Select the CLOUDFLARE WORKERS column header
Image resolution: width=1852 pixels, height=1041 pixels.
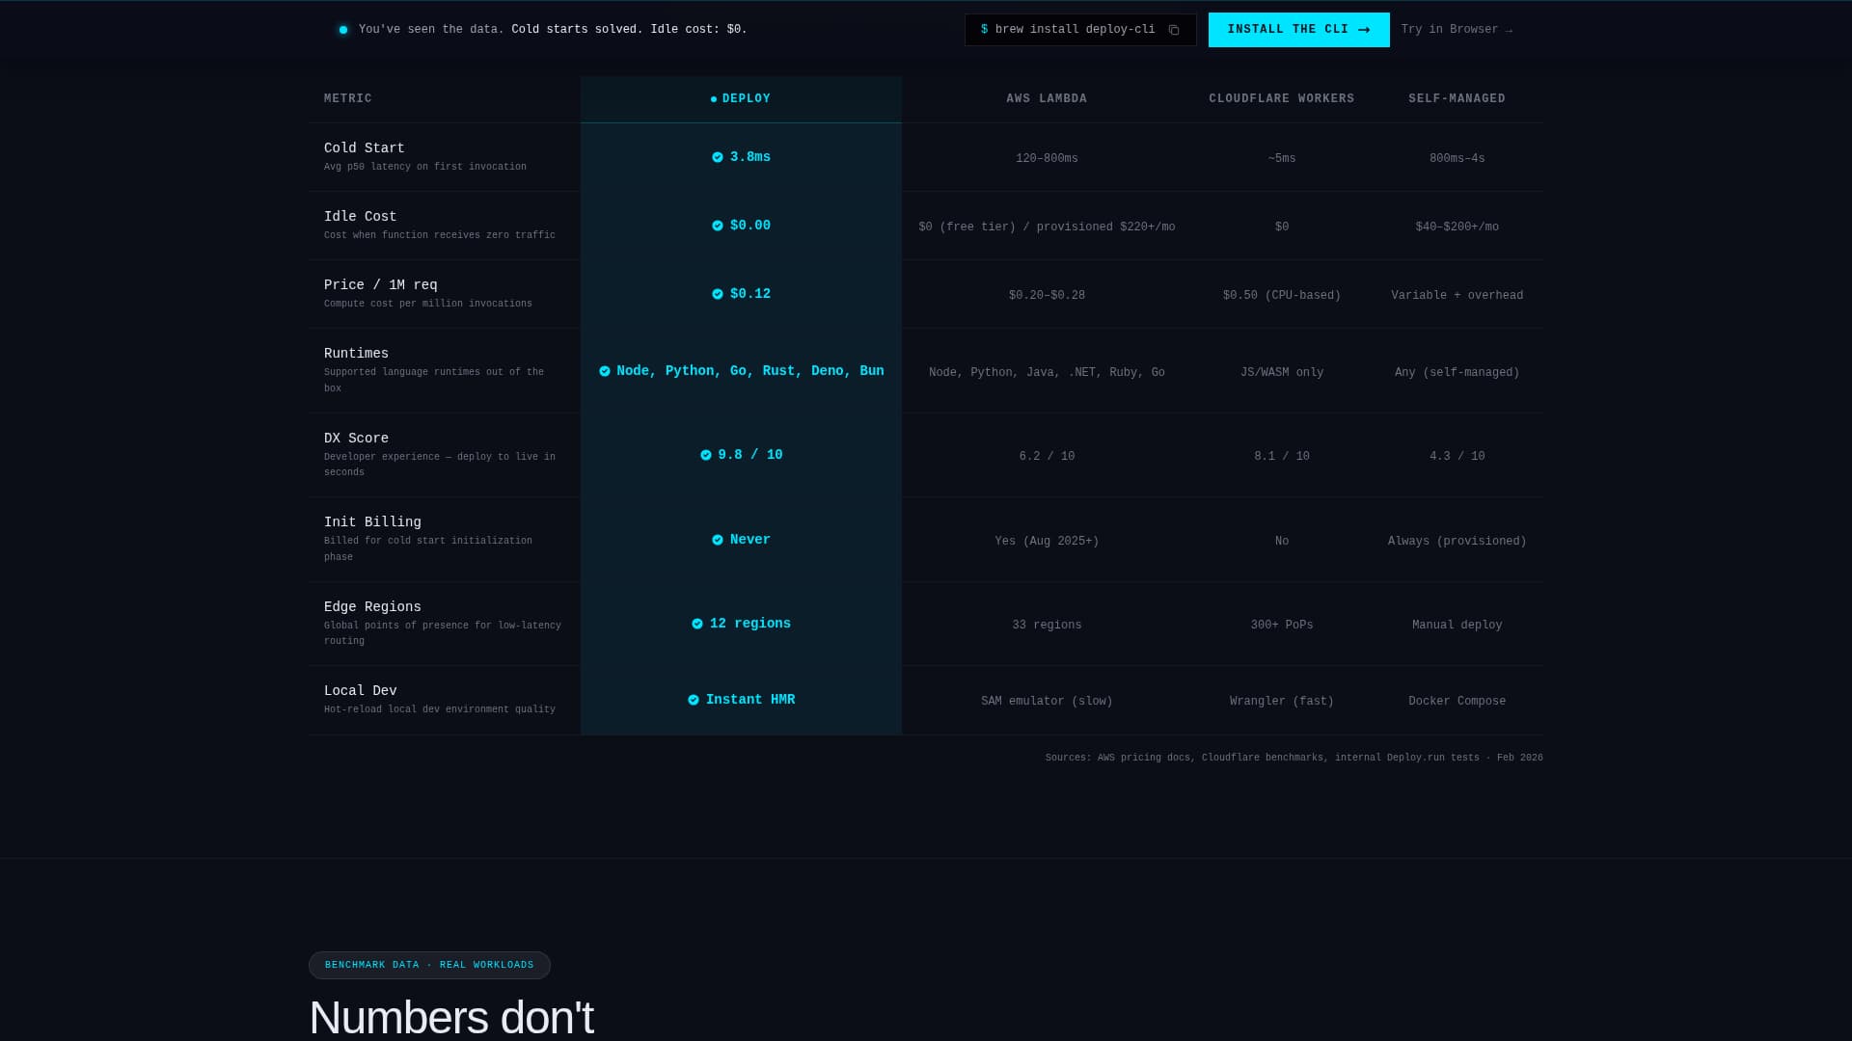coord(1282,99)
